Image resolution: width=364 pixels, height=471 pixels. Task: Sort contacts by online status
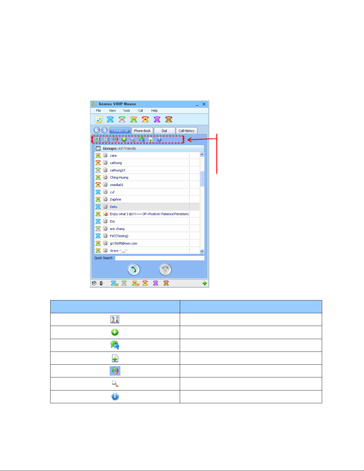(98, 139)
